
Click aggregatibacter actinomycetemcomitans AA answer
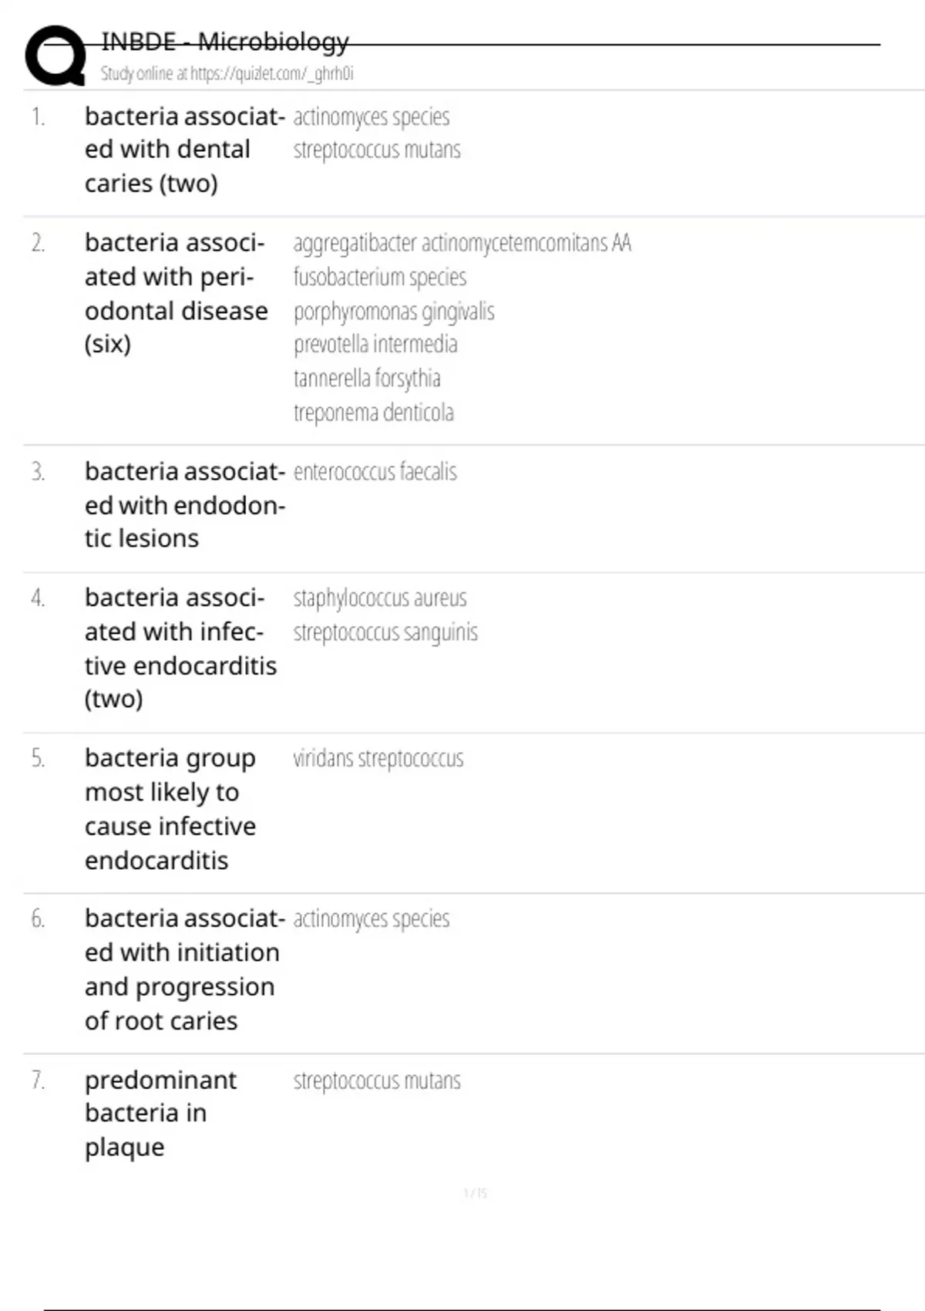462,243
